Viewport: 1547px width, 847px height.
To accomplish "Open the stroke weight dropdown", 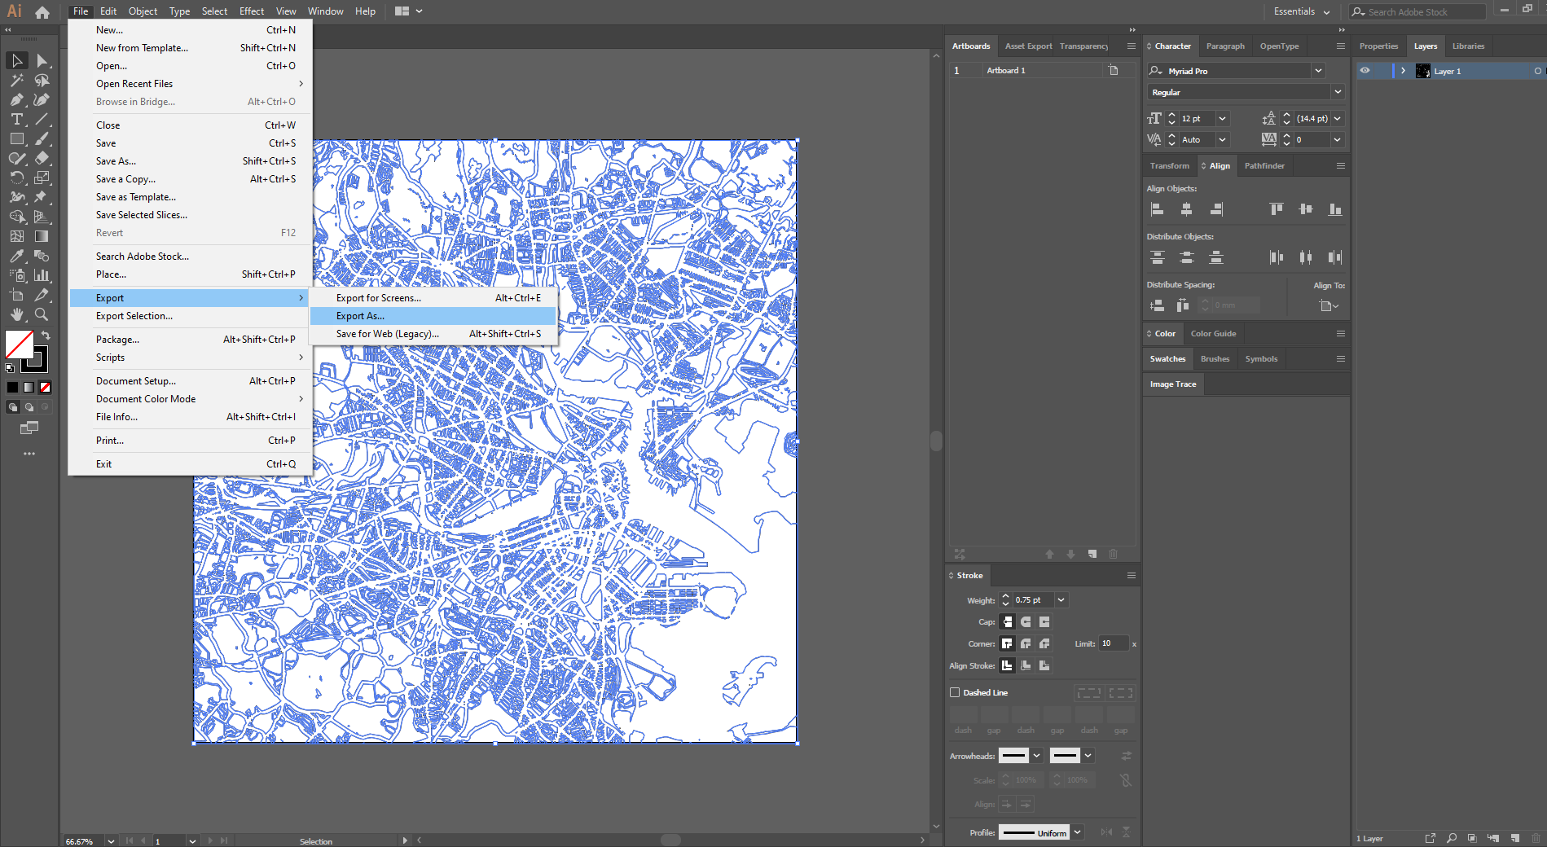I will [1060, 599].
